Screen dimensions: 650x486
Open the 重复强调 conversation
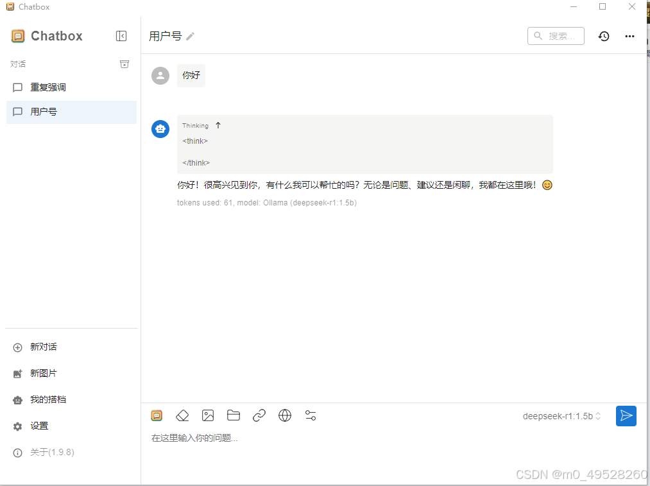point(71,87)
